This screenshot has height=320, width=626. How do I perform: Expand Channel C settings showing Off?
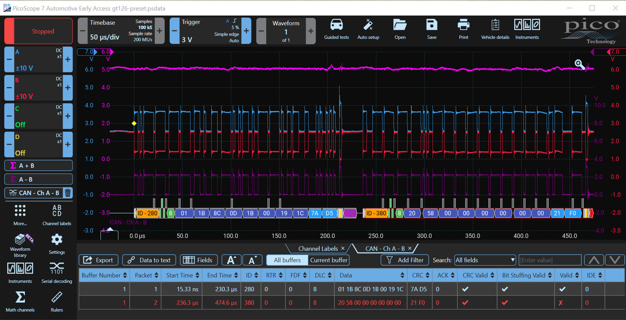[x=38, y=116]
